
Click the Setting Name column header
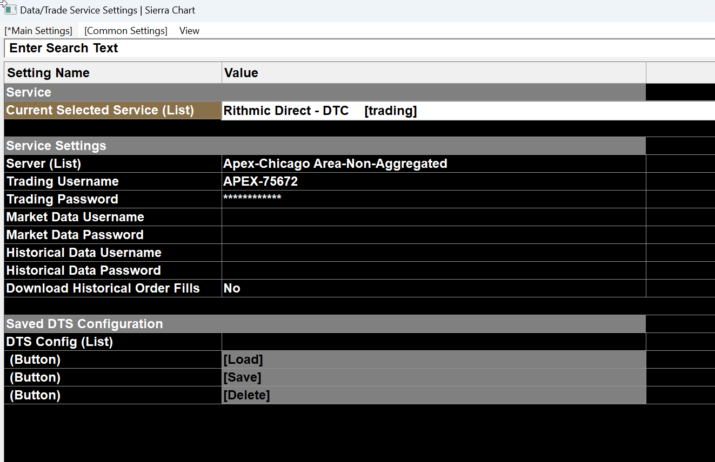click(x=113, y=73)
